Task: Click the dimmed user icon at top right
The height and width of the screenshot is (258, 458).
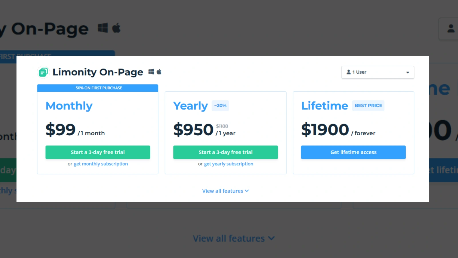Action: tap(451, 28)
